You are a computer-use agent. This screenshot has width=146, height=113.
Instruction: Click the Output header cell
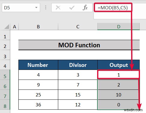[119, 65]
